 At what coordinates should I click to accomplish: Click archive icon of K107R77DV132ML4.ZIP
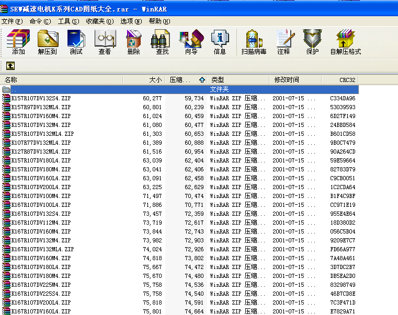coord(6,143)
